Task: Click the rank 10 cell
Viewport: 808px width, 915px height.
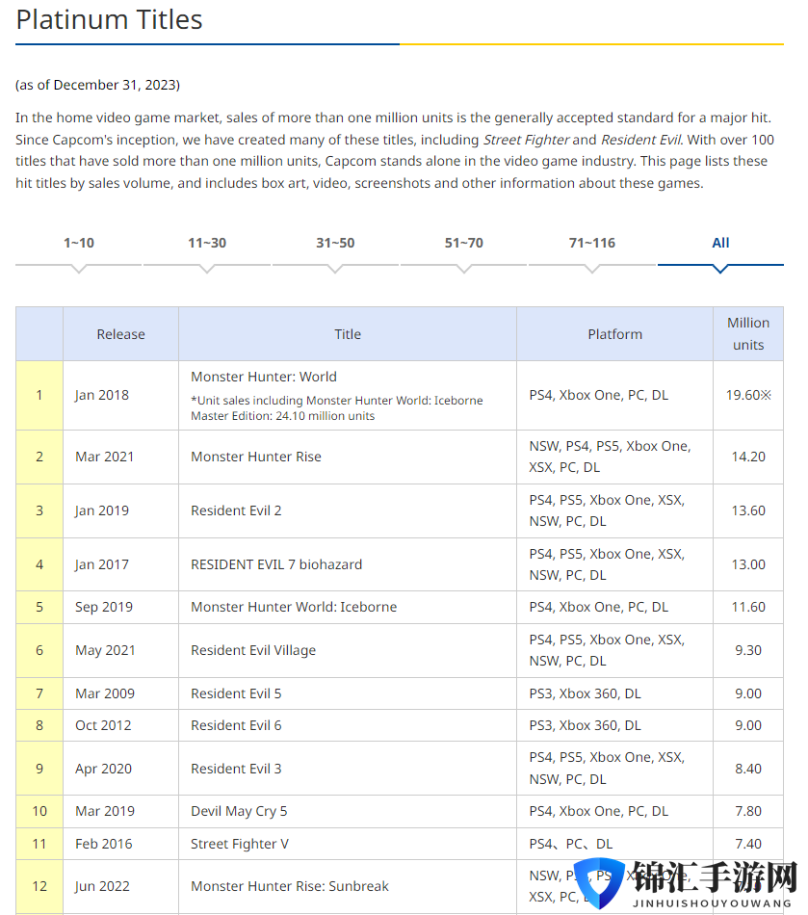Action: [x=39, y=811]
